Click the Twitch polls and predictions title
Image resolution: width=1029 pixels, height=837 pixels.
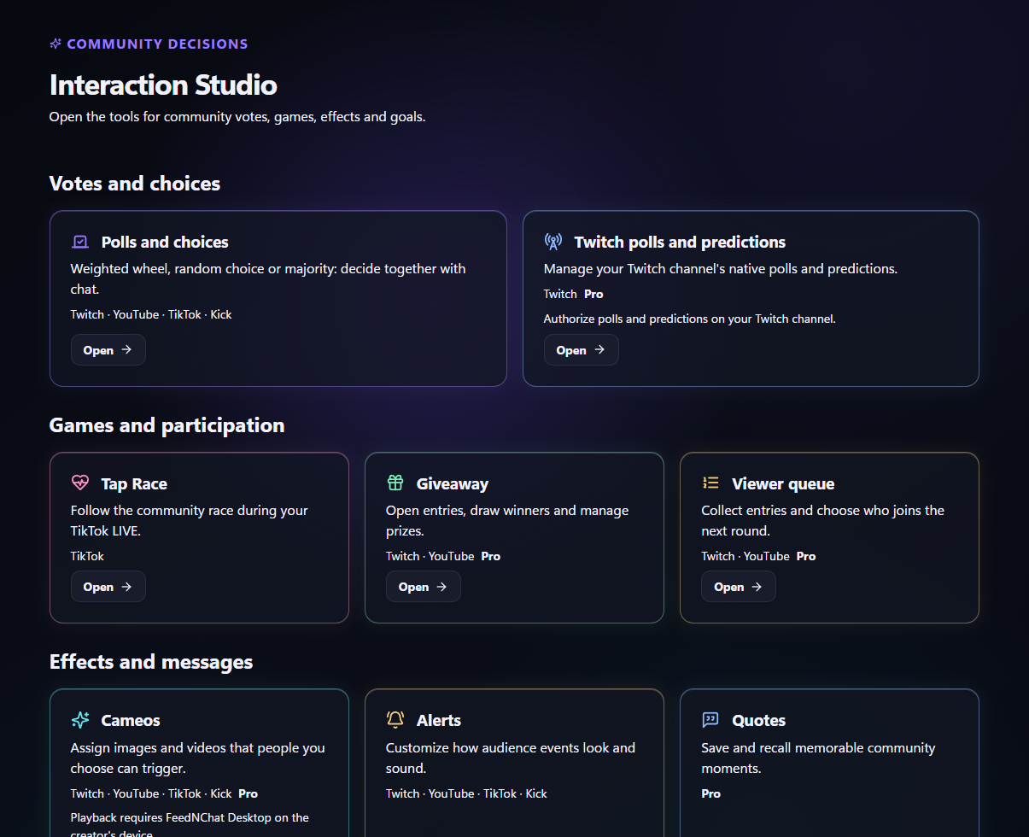680,243
